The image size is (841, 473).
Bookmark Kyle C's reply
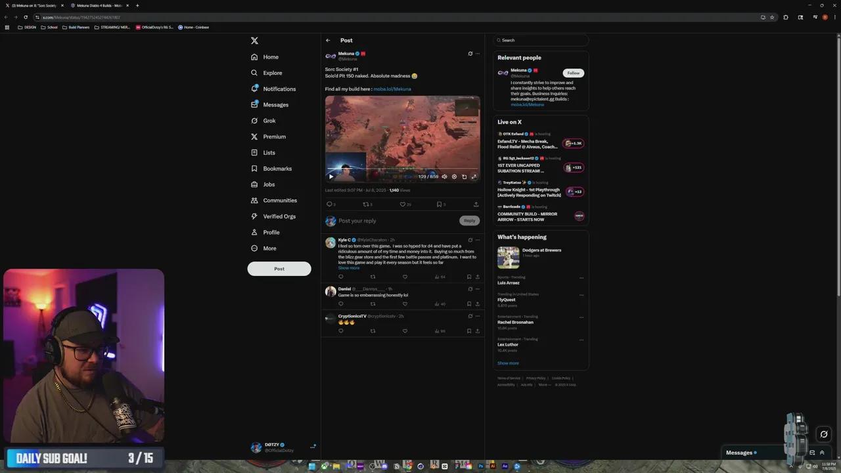469,277
